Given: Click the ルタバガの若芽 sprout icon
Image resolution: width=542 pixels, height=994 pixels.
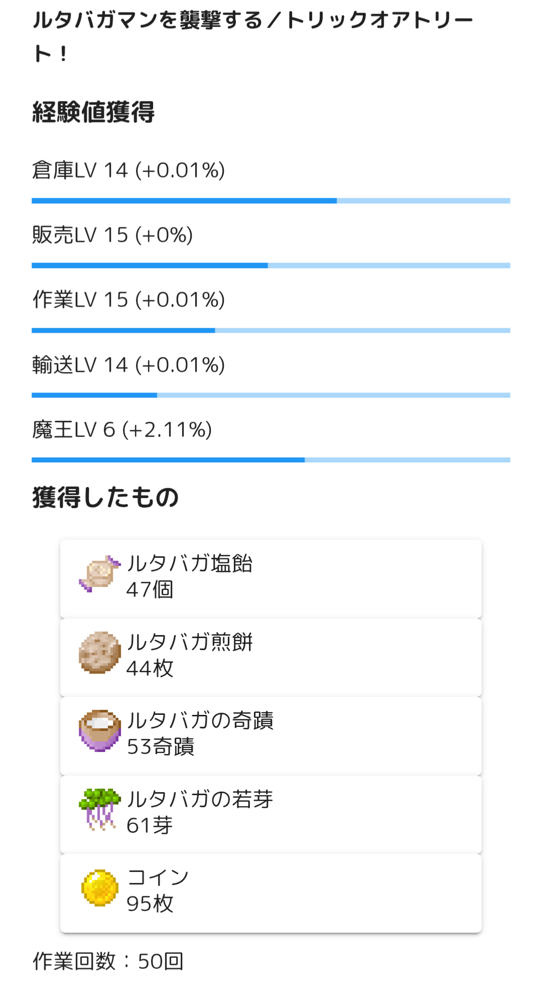Looking at the screenshot, I should [100, 809].
